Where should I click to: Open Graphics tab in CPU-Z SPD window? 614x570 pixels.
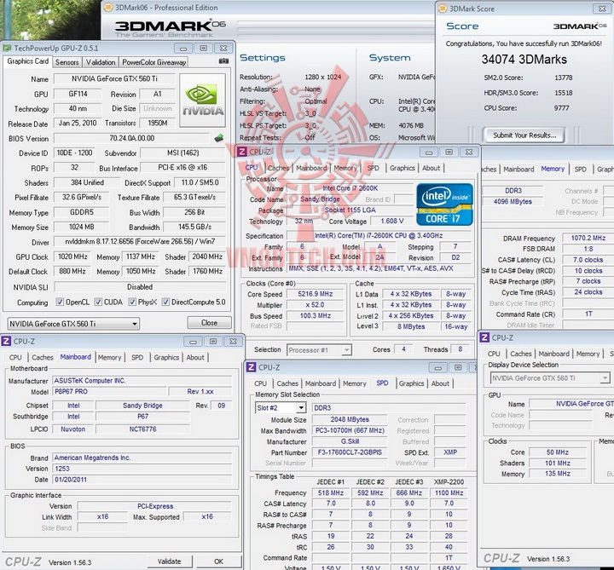click(x=411, y=383)
